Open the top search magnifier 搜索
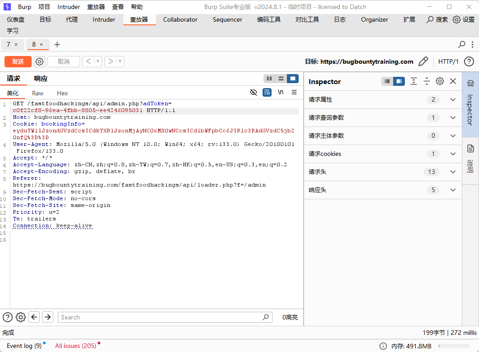This screenshot has width=479, height=352. [x=437, y=19]
